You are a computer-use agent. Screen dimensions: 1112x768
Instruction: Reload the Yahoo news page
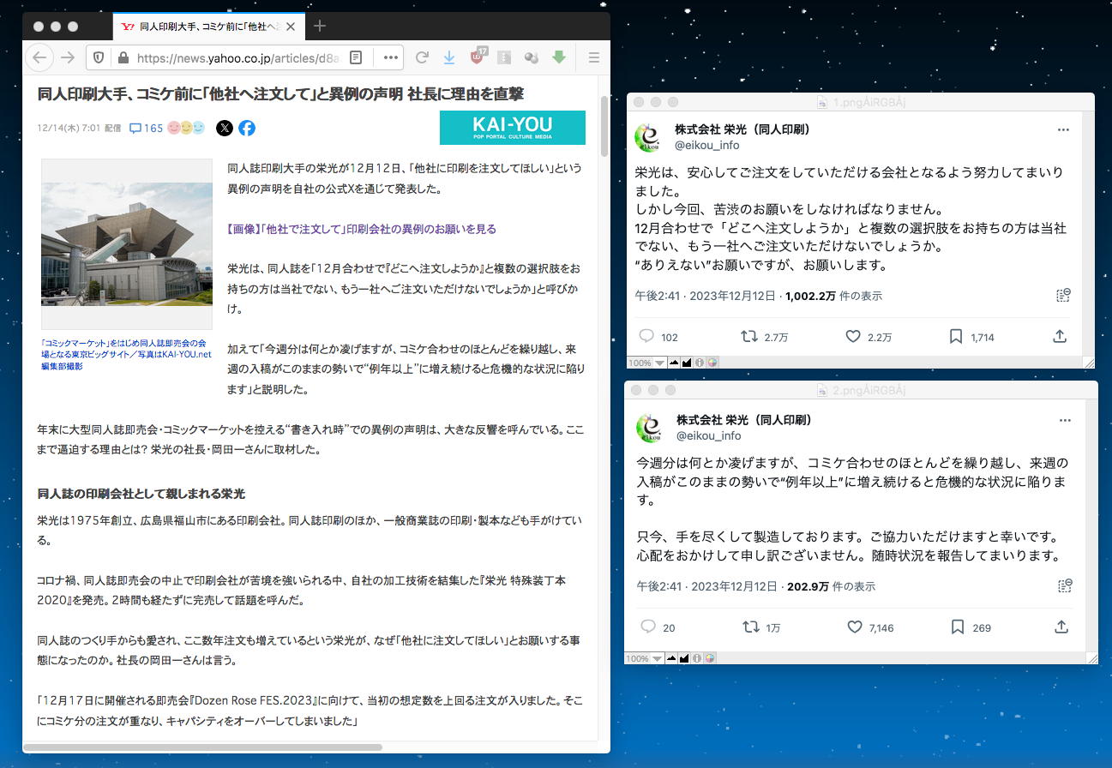(x=422, y=57)
